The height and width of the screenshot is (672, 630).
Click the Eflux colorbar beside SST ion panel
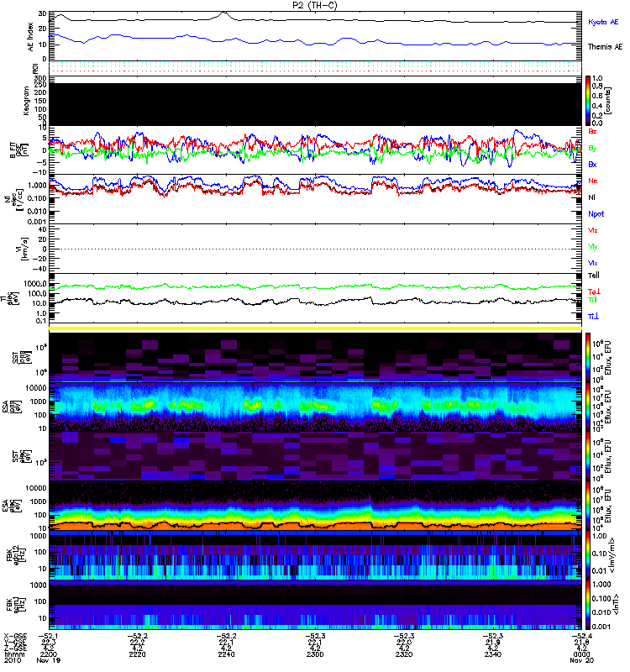tap(588, 358)
